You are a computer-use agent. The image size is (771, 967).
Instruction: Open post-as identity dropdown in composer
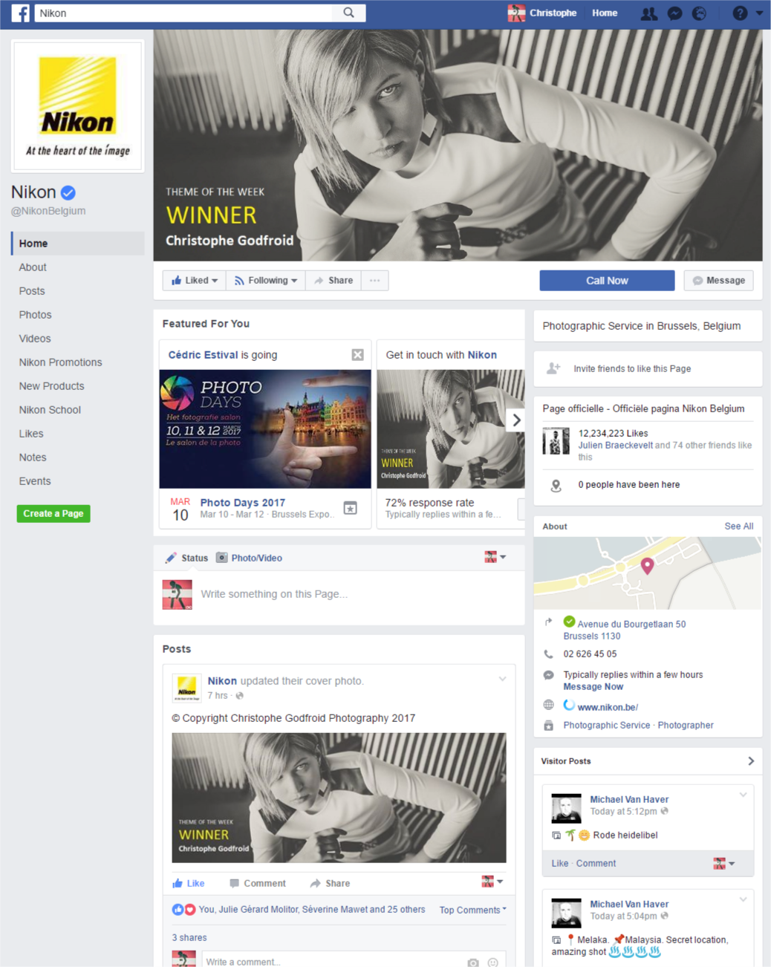pyautogui.click(x=495, y=557)
